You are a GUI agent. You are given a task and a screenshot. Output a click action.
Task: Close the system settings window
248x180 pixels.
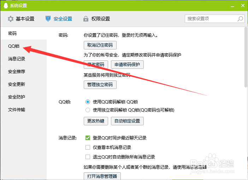click(243, 6)
